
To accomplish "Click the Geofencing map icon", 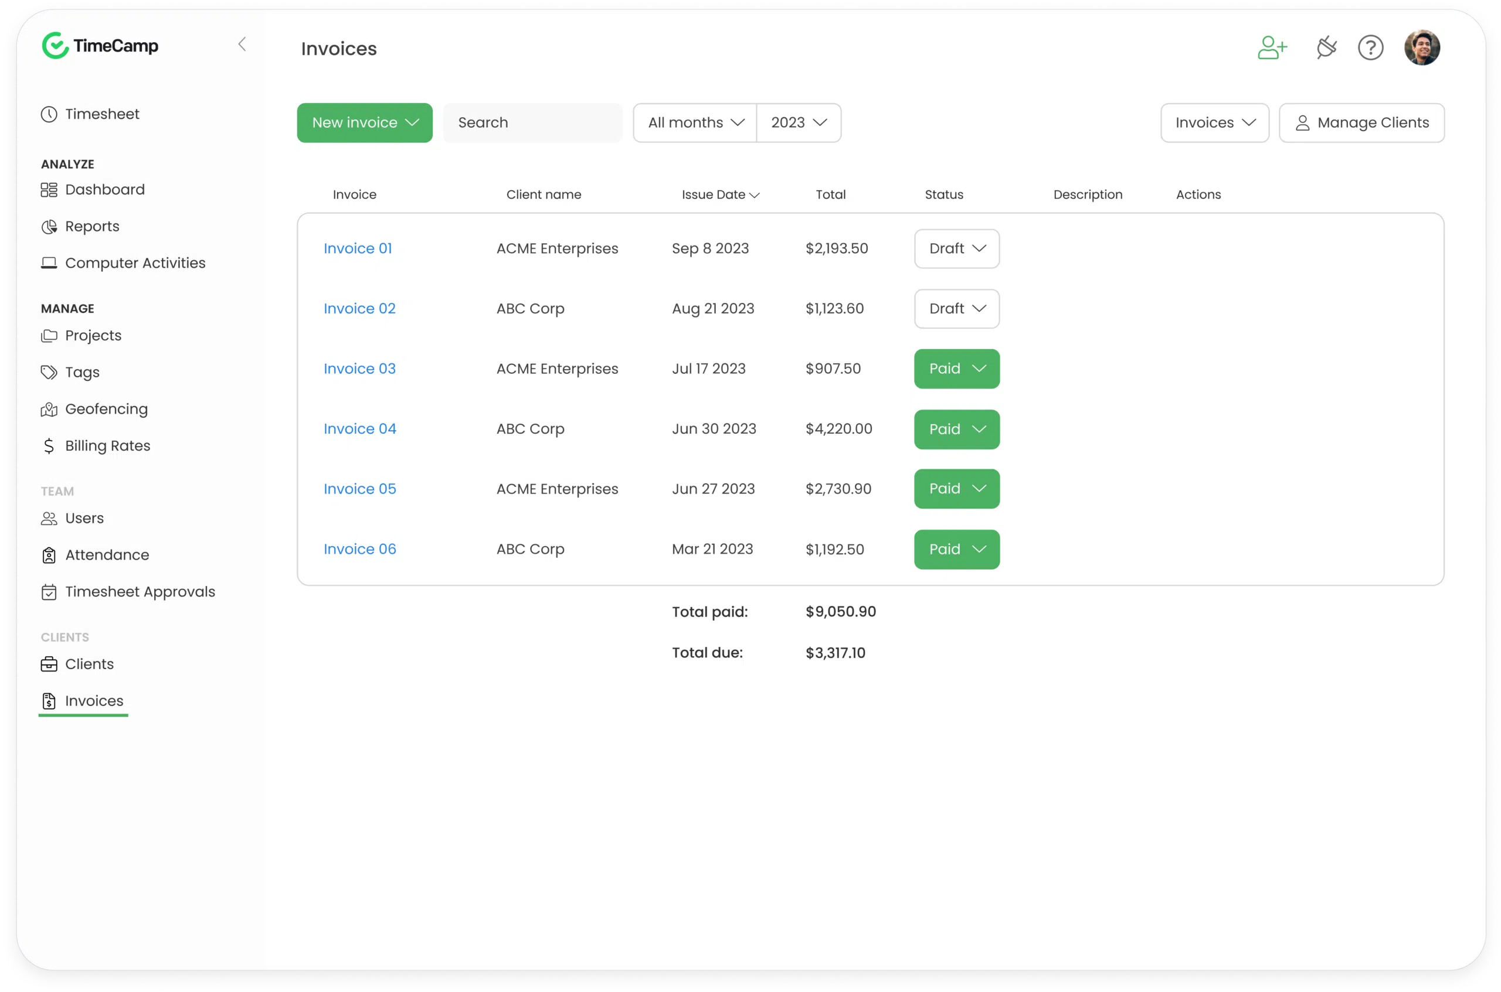I will coord(49,410).
